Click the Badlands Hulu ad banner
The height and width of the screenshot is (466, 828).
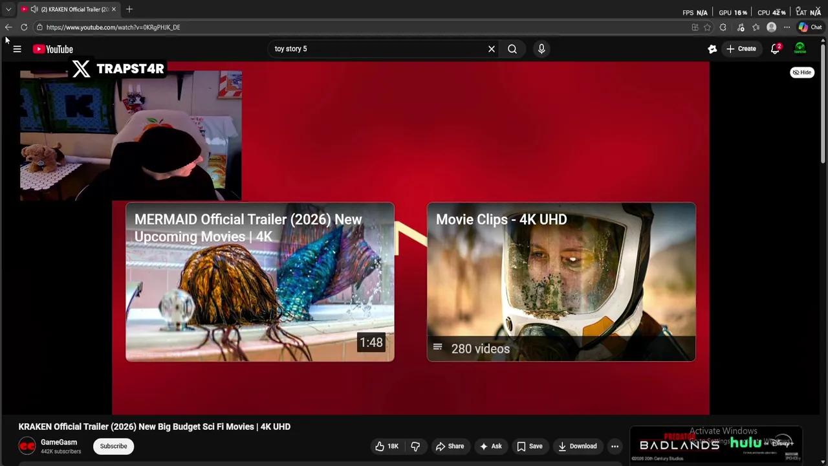point(716,444)
